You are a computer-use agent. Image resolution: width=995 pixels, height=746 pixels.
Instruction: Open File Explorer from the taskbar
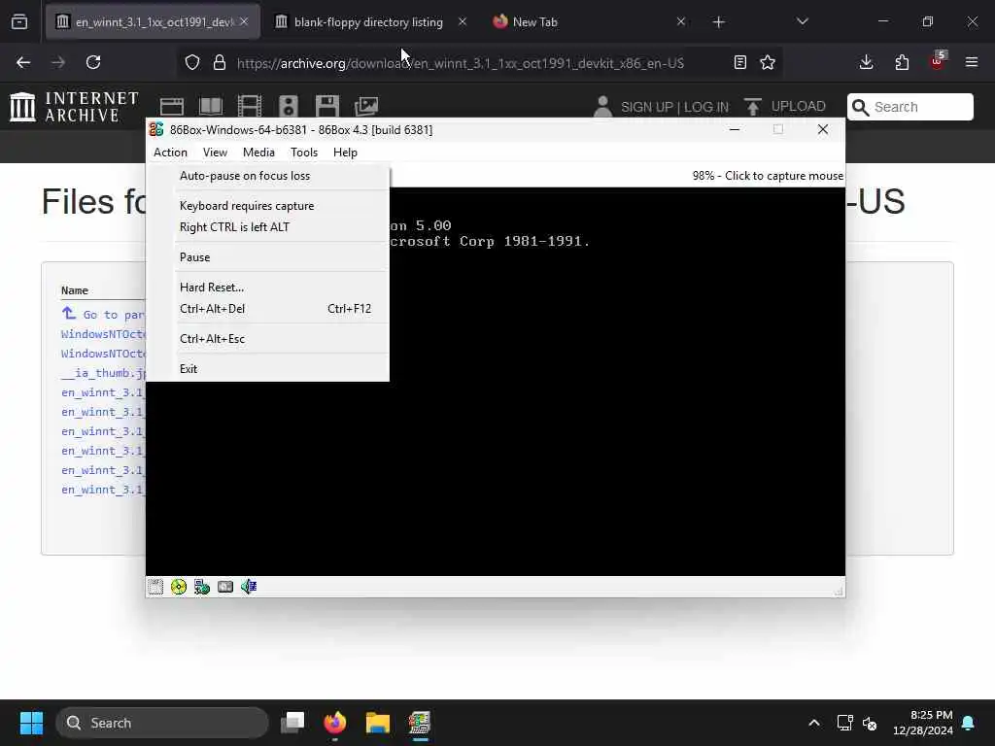point(378,723)
